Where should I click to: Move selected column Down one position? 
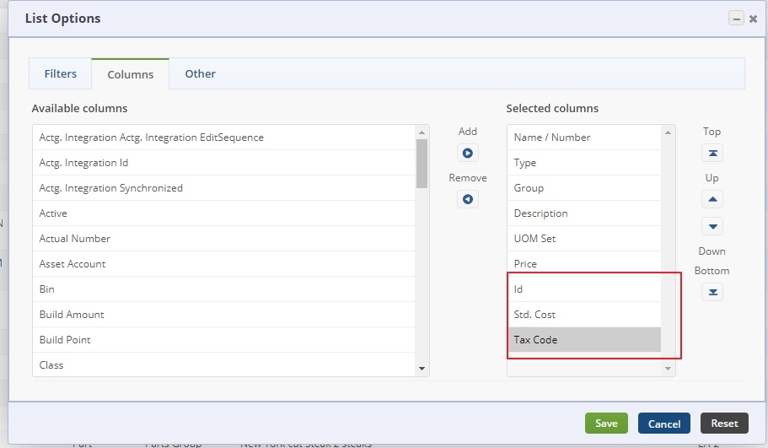(712, 227)
